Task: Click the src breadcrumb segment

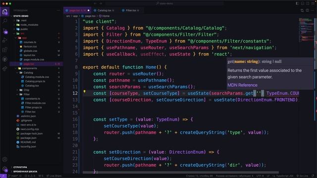Action: coord(68,16)
